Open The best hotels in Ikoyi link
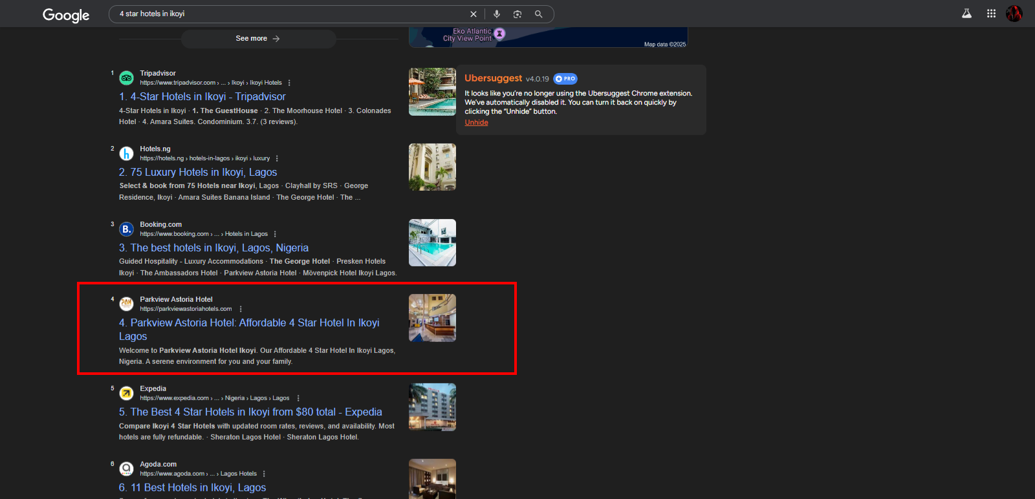Image resolution: width=1035 pixels, height=499 pixels. [213, 248]
